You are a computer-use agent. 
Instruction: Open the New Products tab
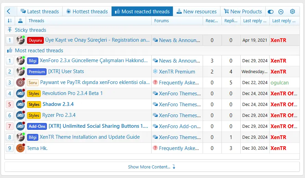point(243,12)
